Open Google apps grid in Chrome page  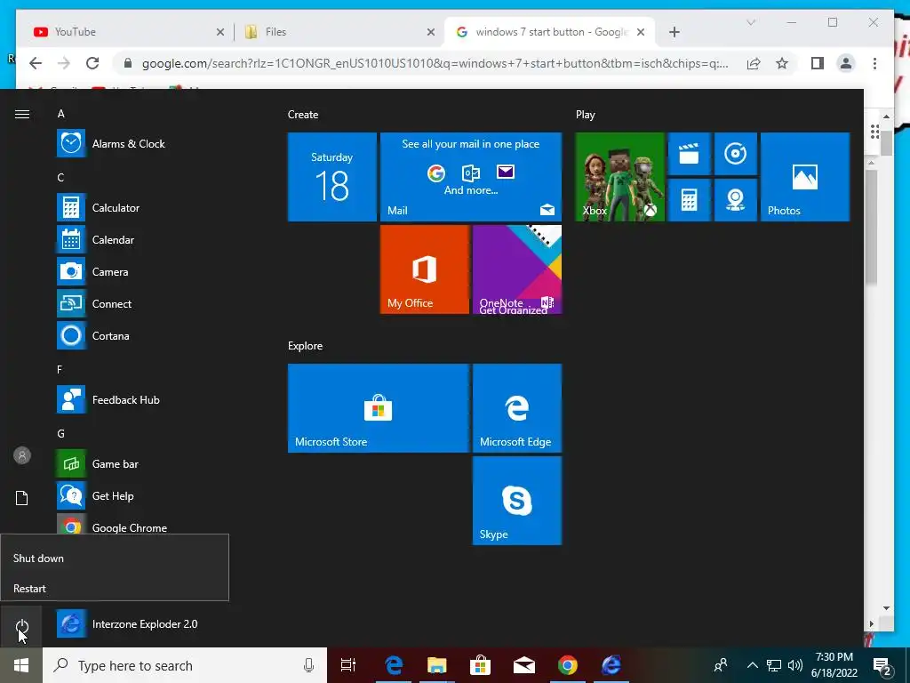pyautogui.click(x=874, y=132)
